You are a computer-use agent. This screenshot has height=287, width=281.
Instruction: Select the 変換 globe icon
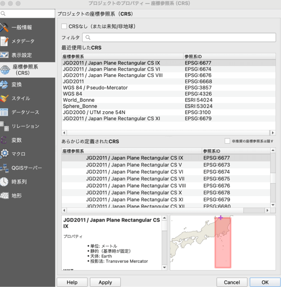pyautogui.click(x=5, y=85)
